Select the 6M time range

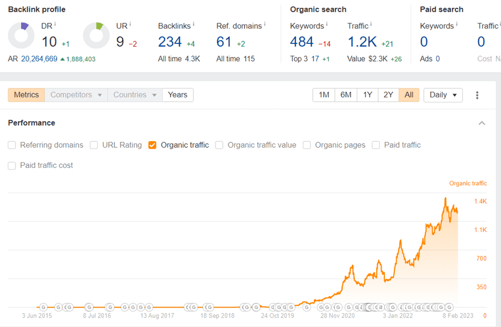coord(345,95)
